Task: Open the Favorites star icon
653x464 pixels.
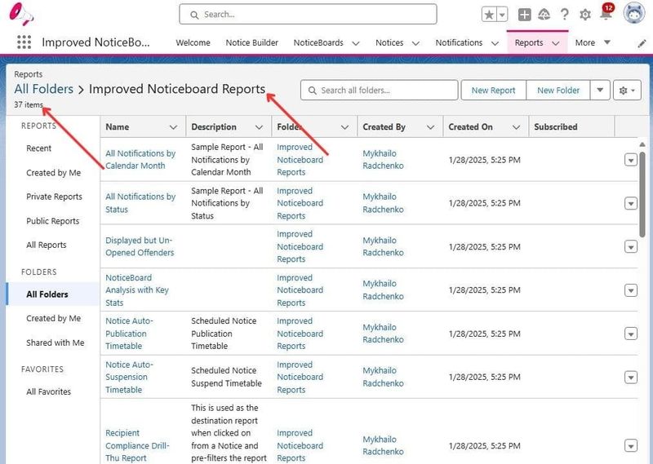Action: (489, 15)
